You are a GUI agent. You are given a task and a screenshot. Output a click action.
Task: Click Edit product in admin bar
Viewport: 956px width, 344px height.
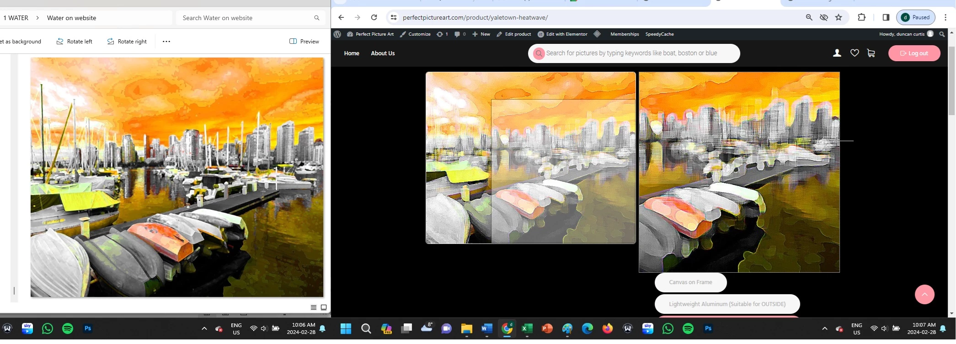pos(514,34)
